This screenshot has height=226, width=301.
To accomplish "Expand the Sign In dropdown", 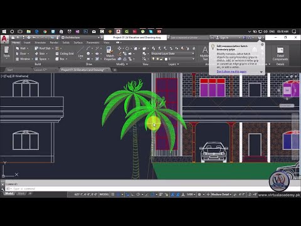I will [240, 38].
